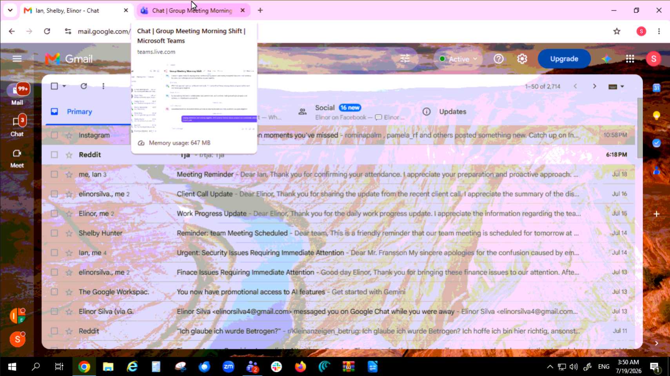Open Chrome profile avatar in toolbar

(641, 31)
